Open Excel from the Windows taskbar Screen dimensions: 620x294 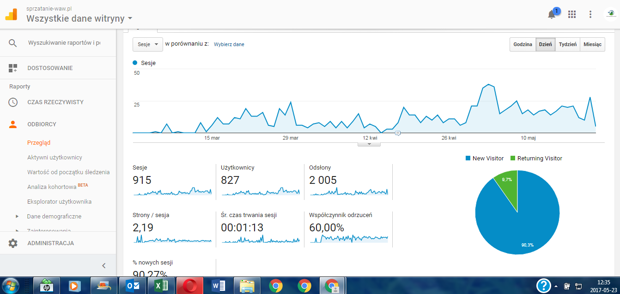(x=161, y=286)
